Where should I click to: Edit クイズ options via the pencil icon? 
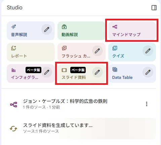148,51
